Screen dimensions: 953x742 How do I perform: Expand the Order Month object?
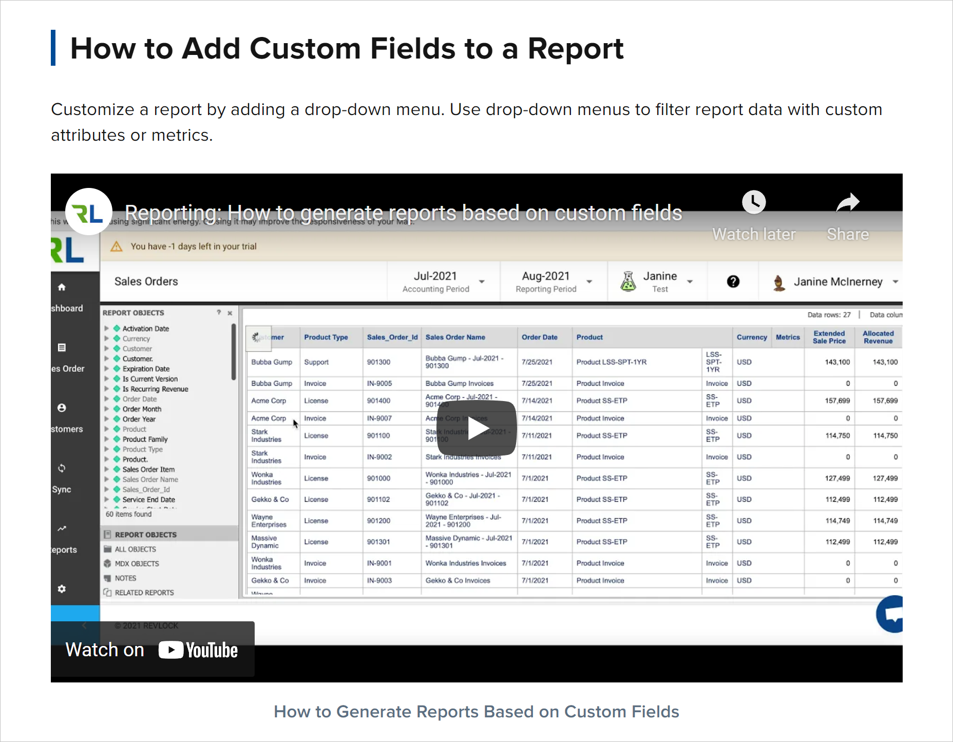[x=106, y=409]
